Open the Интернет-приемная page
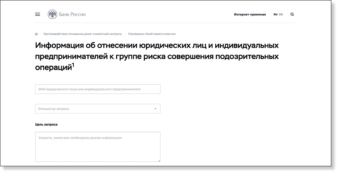Image resolution: width=337 pixels, height=172 pixels. pos(250,14)
